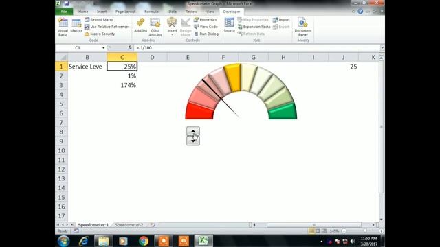This screenshot has height=247, width=440.
Task: Open control Properties
Action: pyautogui.click(x=206, y=20)
